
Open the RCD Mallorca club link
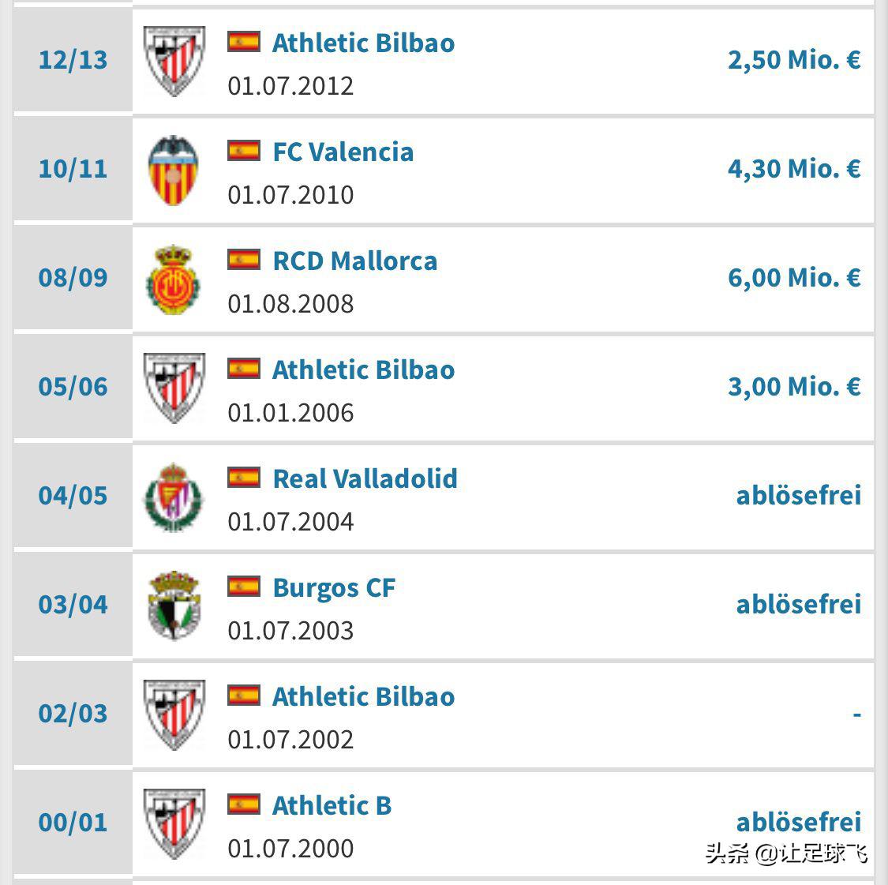(354, 261)
